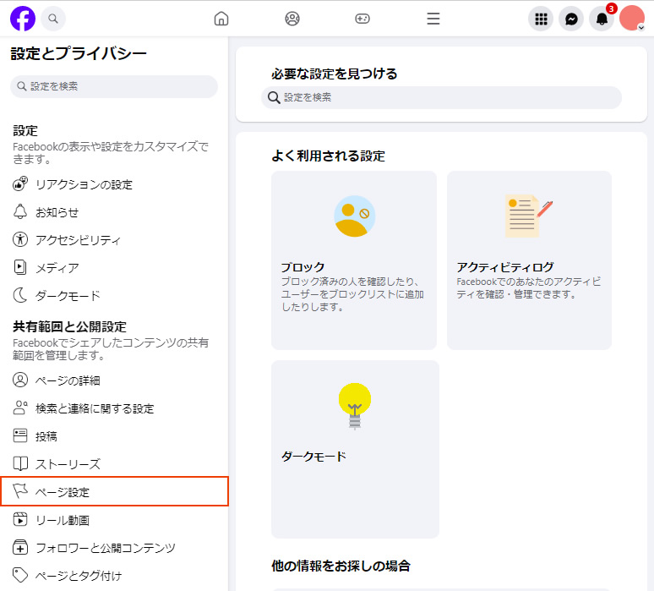Open the ブロック card
Image resolution: width=654 pixels, height=591 pixels.
click(354, 260)
